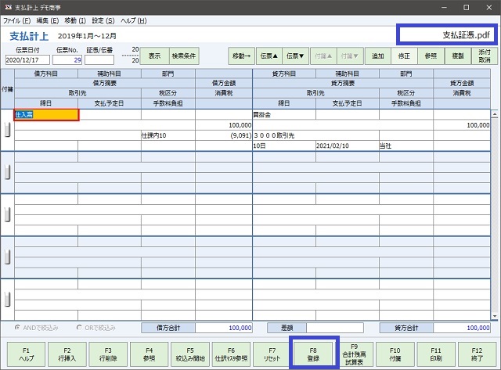Click the sticky-note marker on fifth entry row
Image resolution: width=501 pixels, height=370 pixels.
coord(7,300)
